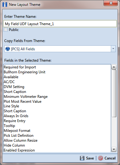120x165 pixels.
Task: Click the floppy disk Save icon
Action: (x=82, y=158)
